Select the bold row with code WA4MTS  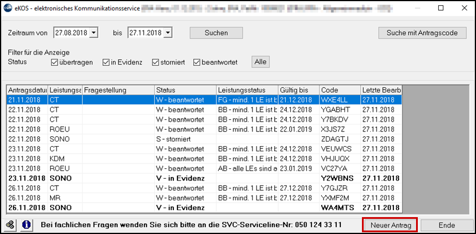204,208
